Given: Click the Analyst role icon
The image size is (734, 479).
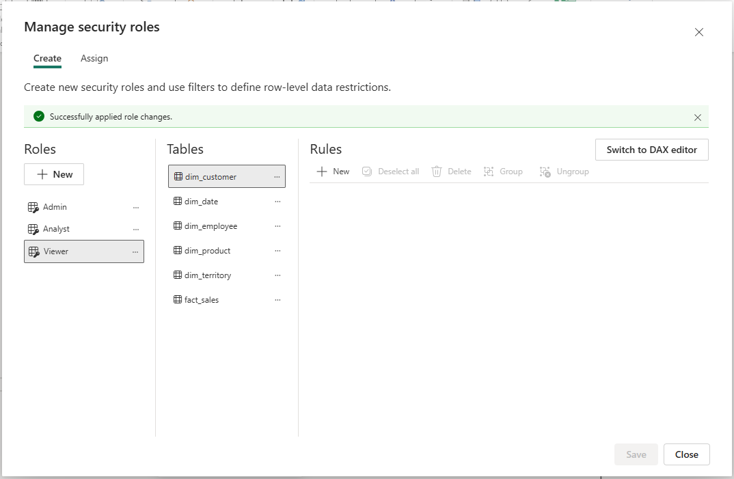Looking at the screenshot, I should [33, 230].
